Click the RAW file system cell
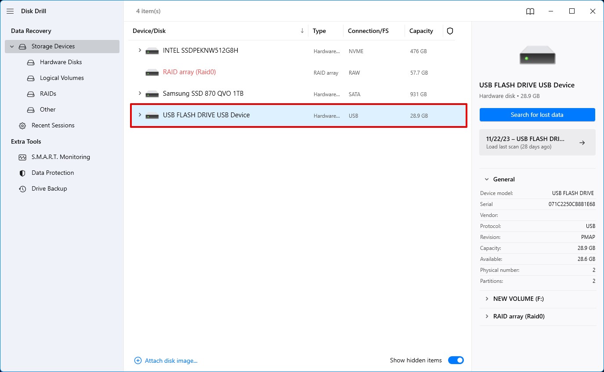The width and height of the screenshot is (604, 372). pos(354,73)
